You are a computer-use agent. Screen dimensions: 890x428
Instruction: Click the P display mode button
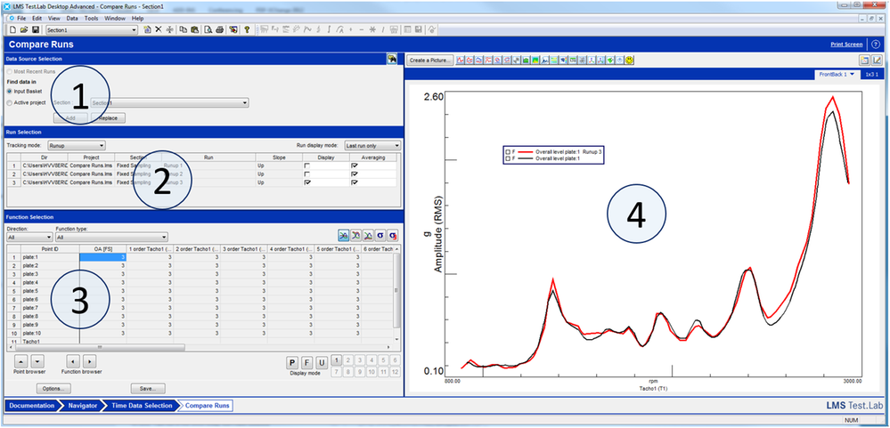[x=291, y=362]
